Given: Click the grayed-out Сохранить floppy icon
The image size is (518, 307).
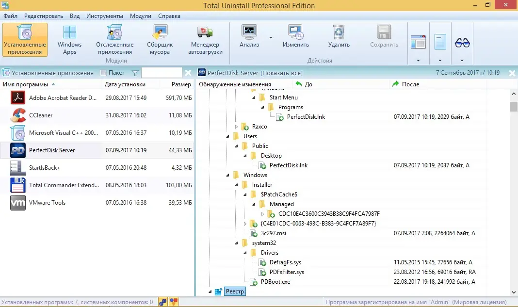Looking at the screenshot, I should tap(384, 32).
